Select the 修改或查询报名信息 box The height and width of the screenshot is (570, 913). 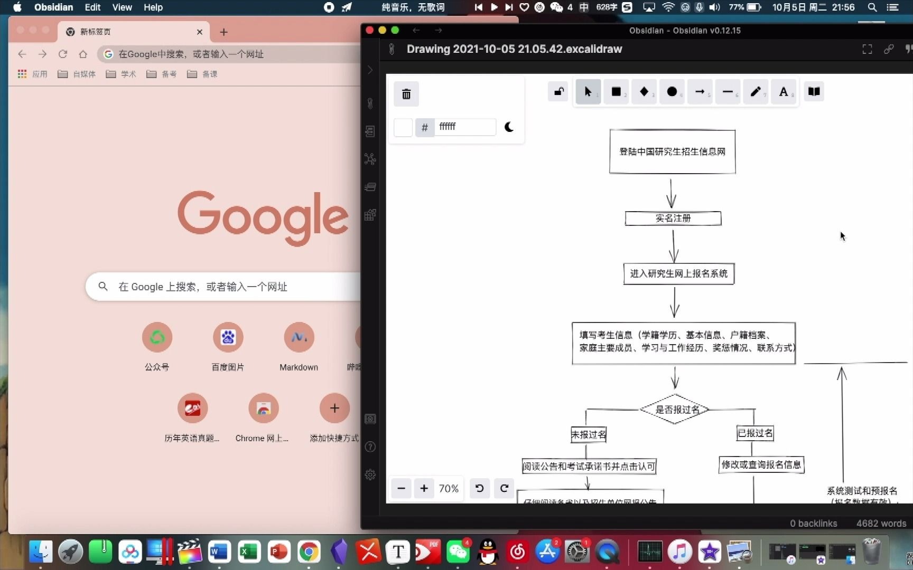pos(761,464)
